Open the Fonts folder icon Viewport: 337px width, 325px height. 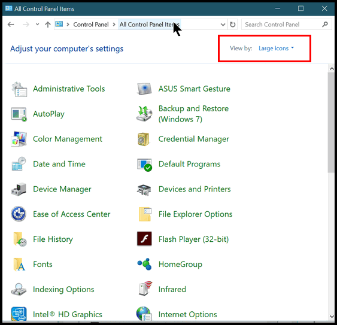click(x=19, y=265)
